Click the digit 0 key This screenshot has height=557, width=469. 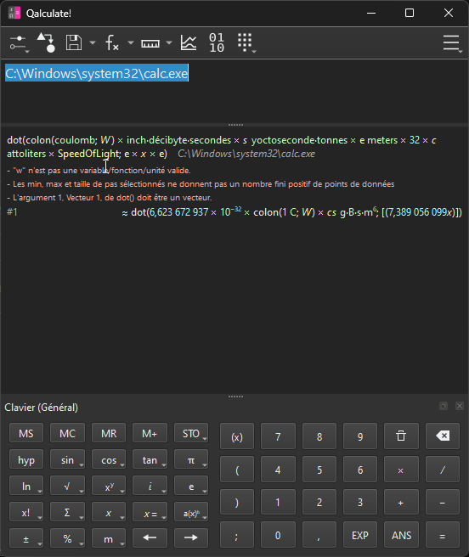click(278, 535)
